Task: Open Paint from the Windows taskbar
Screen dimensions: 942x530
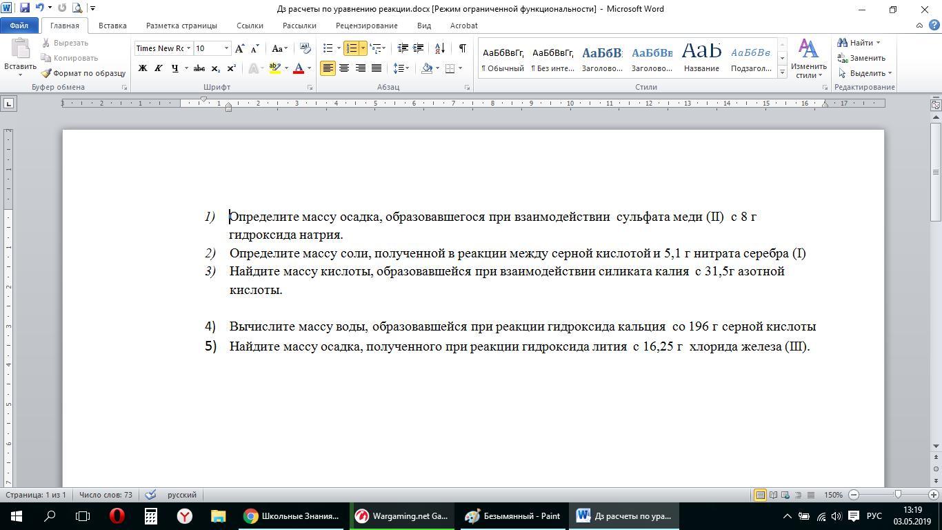Action: [512, 516]
